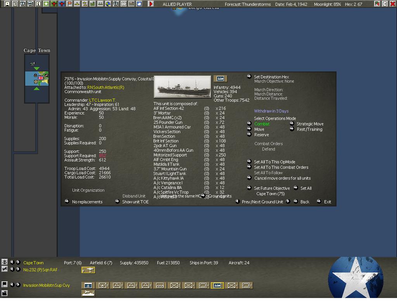This screenshot has width=397, height=305.
Task: Click the No.232 Sqn aircraft unit icon
Action: point(88,270)
